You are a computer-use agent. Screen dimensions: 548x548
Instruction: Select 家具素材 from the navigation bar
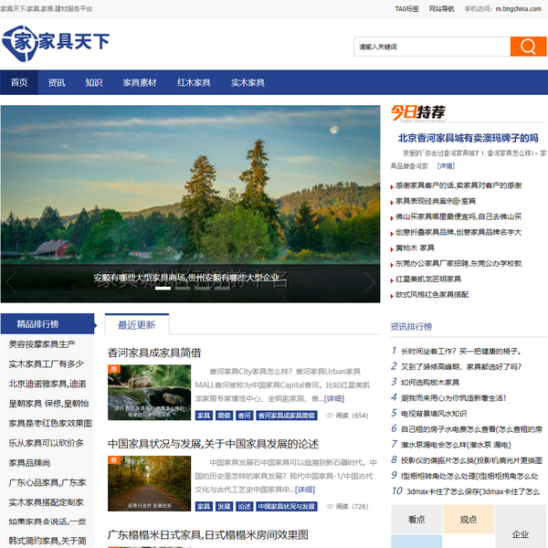140,82
